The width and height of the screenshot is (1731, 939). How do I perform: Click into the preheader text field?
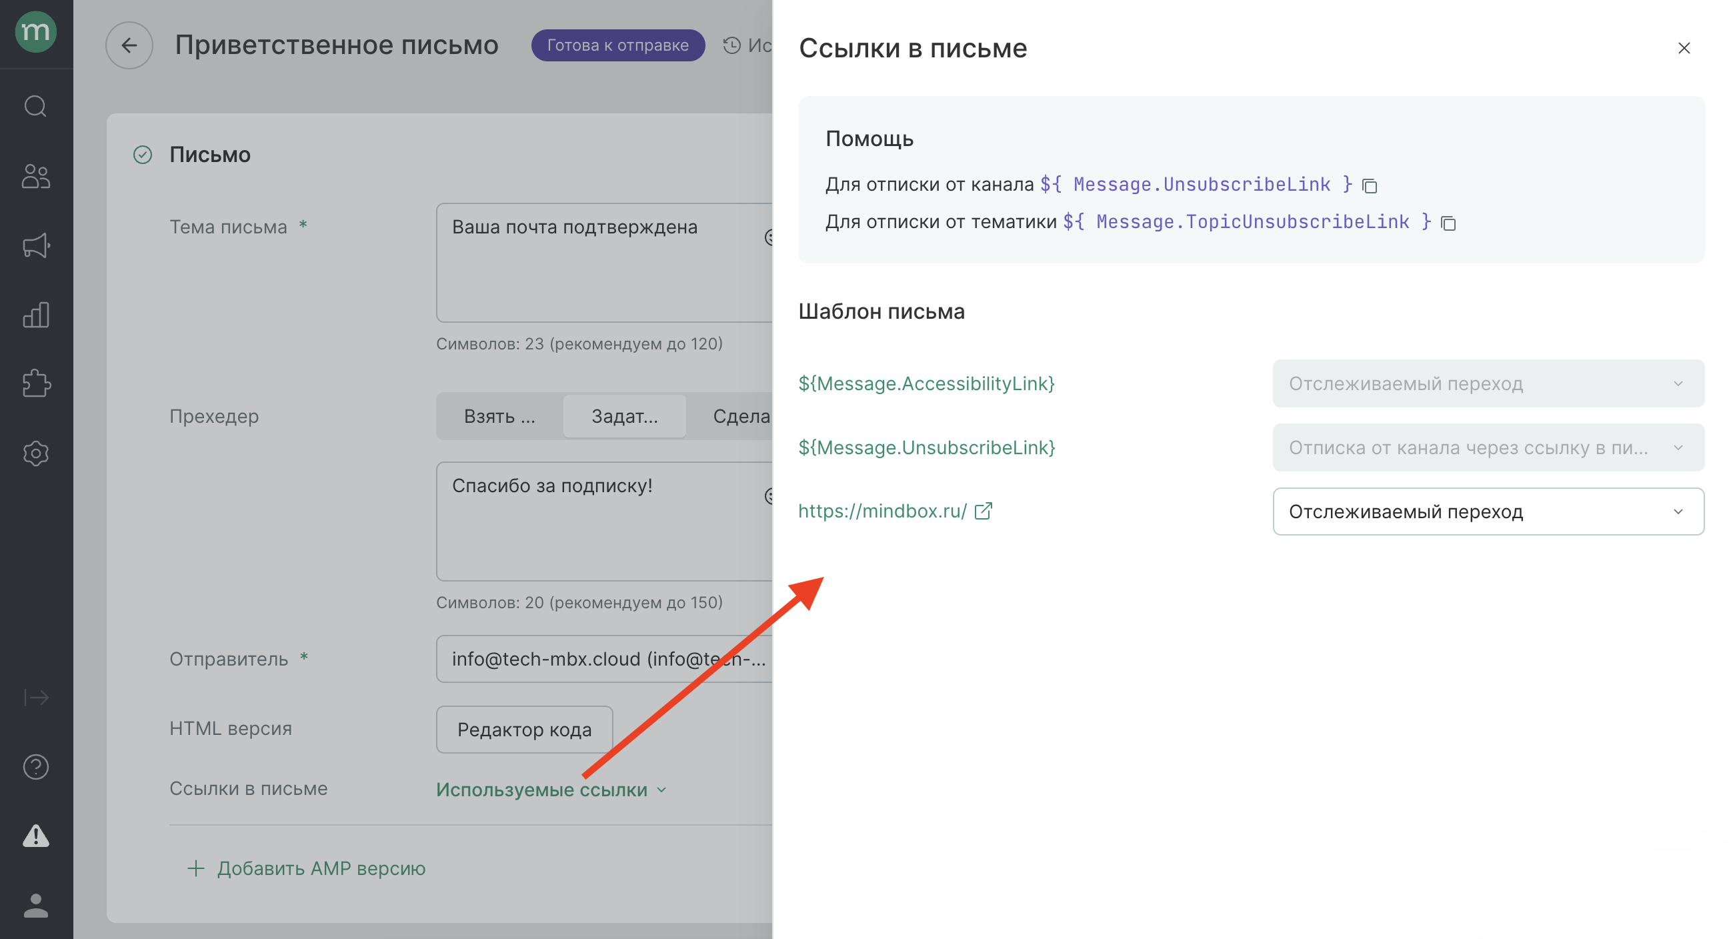pos(604,521)
